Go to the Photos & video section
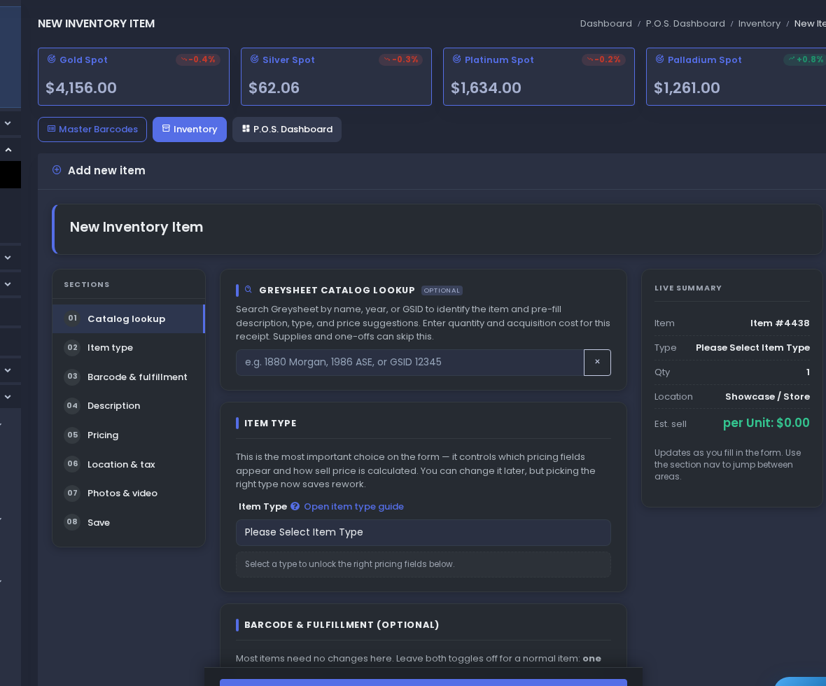This screenshot has width=826, height=686. pyautogui.click(x=129, y=493)
